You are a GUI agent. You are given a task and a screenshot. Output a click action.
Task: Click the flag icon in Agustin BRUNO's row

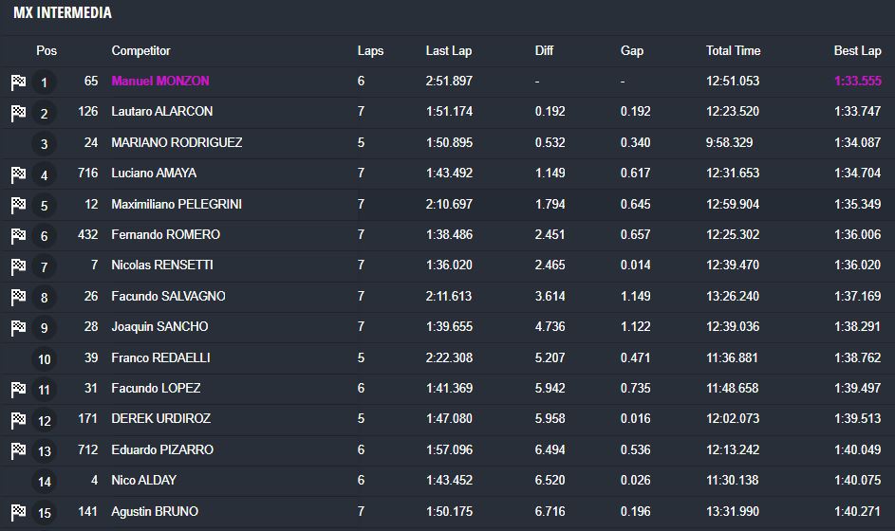[x=18, y=512]
